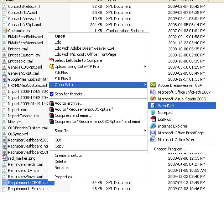
Task: Click the GoogleMashupDash file icon
Action: [x=5, y=79]
